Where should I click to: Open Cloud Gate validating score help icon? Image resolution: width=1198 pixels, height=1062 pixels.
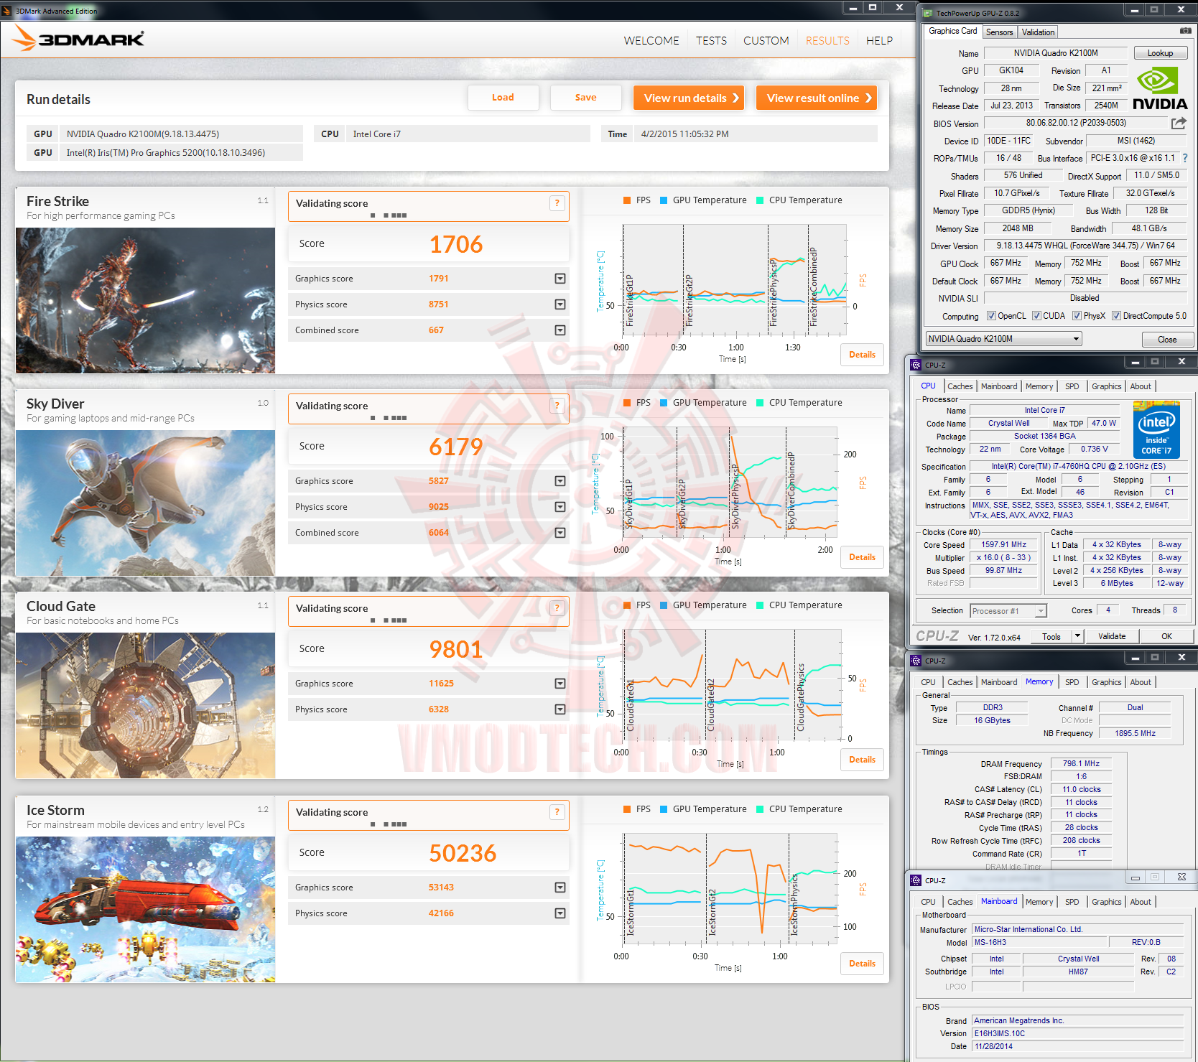pos(557,608)
